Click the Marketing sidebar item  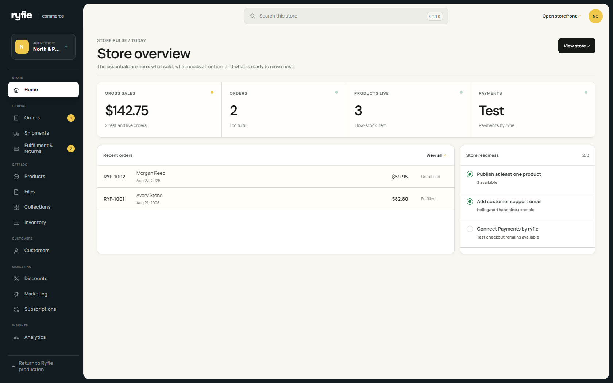point(43,294)
